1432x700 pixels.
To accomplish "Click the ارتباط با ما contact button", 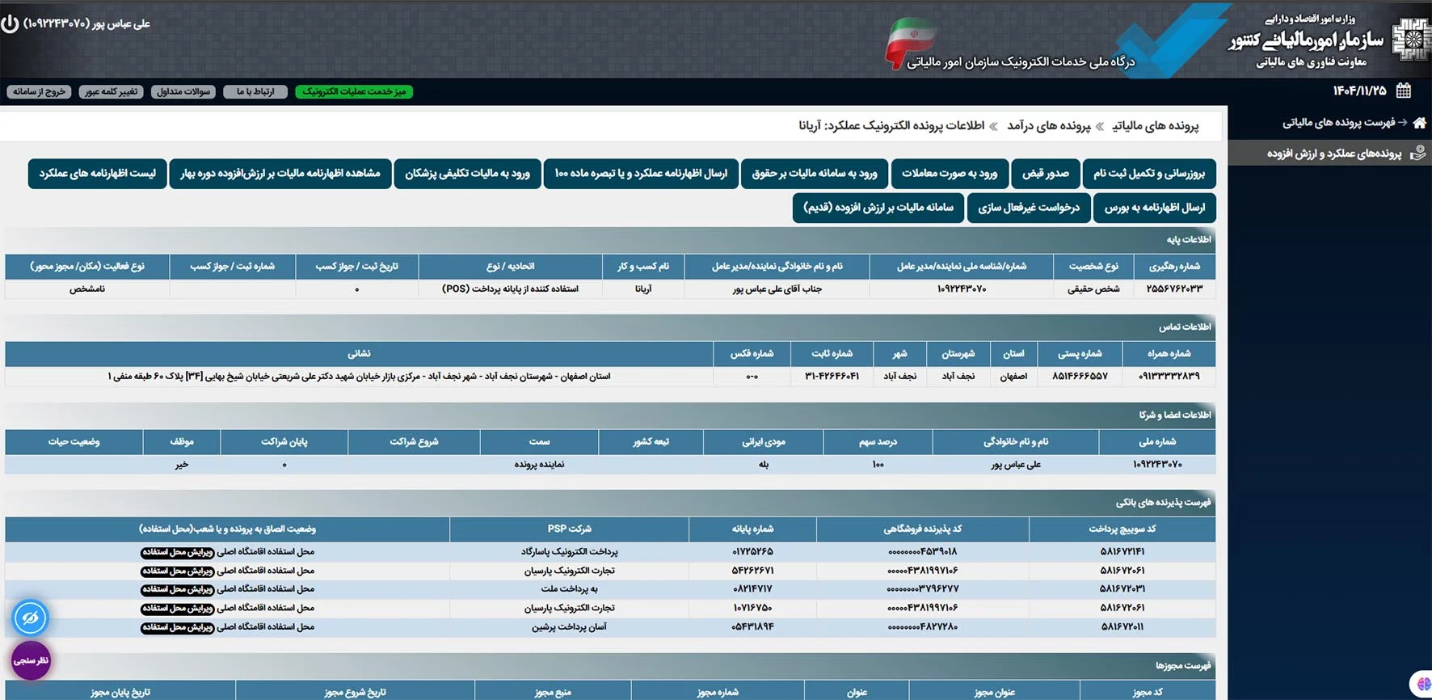I will pos(255,92).
